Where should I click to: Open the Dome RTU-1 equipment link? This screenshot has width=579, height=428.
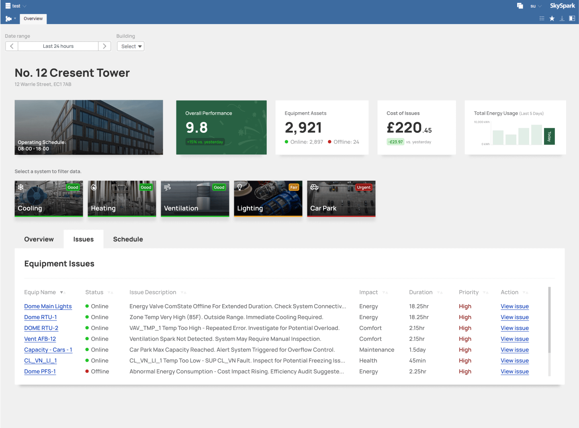pyautogui.click(x=40, y=317)
